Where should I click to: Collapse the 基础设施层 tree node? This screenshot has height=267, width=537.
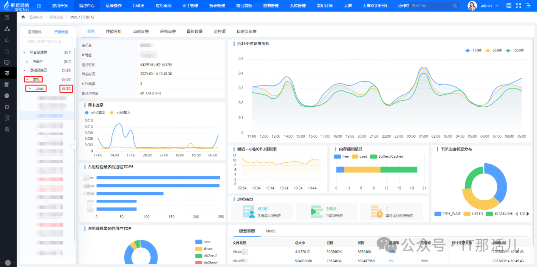[24, 70]
